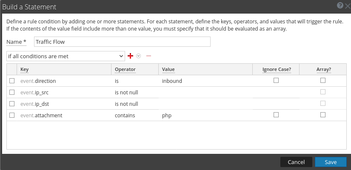Enable Ignore Case for event.direction

276,80
